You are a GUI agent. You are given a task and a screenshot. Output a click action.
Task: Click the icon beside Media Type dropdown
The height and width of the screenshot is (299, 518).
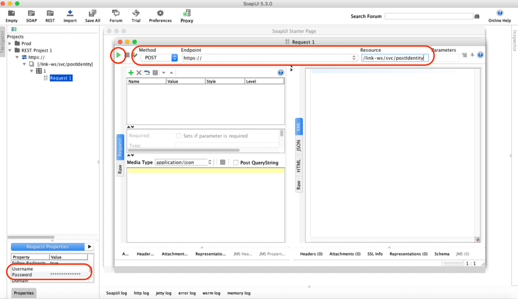[222, 162]
